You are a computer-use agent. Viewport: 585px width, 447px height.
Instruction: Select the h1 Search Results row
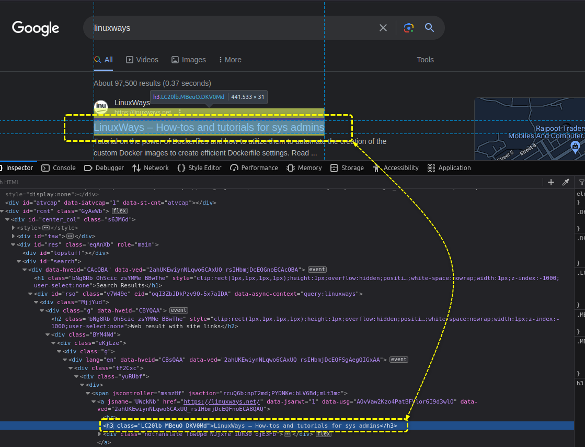coord(296,282)
